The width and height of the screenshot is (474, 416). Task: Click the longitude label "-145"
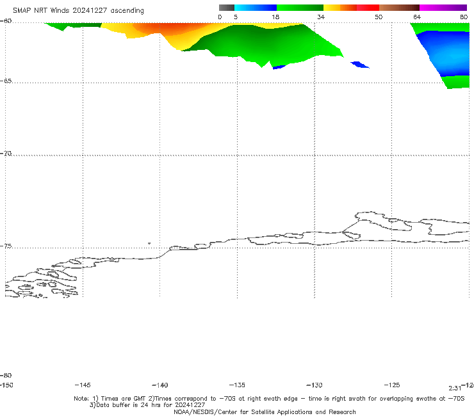[83, 385]
